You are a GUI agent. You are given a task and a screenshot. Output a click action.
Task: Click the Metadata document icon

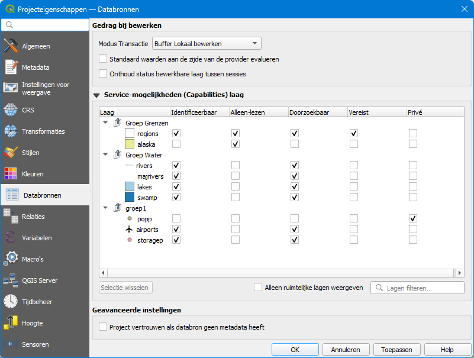11,67
